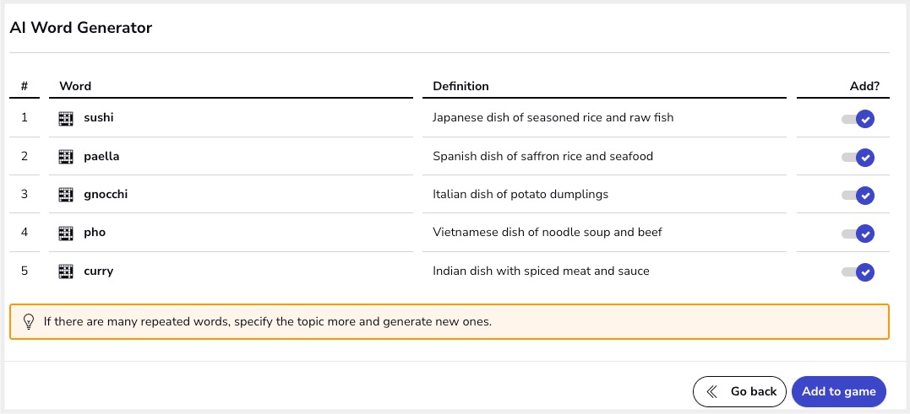Viewport: 910px width, 414px height.
Task: Click the crossword icon beside paella
Action: (x=66, y=157)
